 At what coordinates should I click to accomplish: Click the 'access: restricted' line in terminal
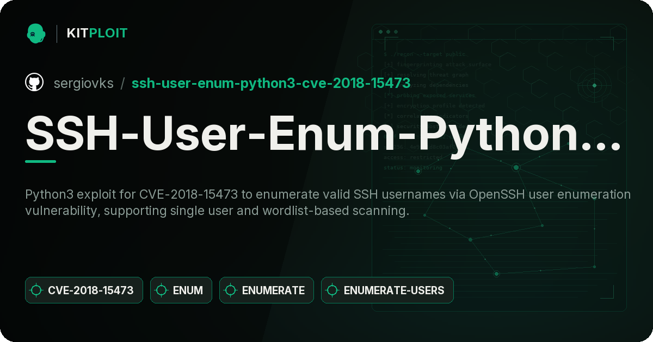[x=413, y=157]
